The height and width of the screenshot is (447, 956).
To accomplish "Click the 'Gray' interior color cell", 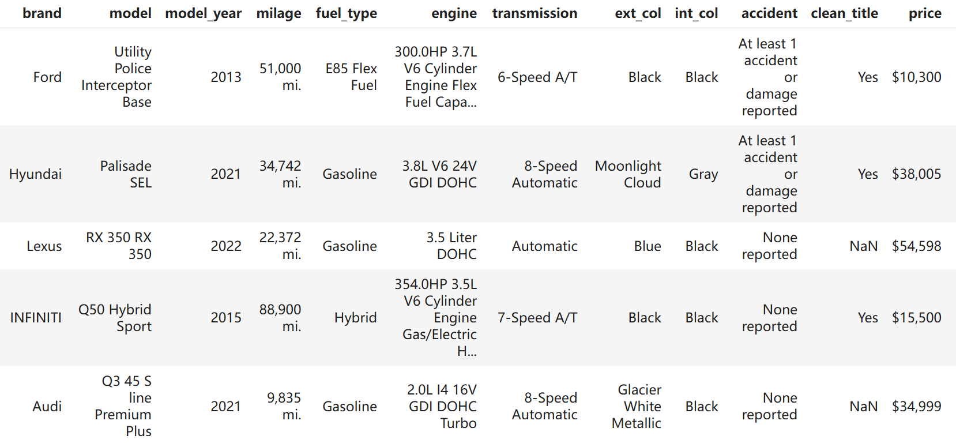I will 703,174.
